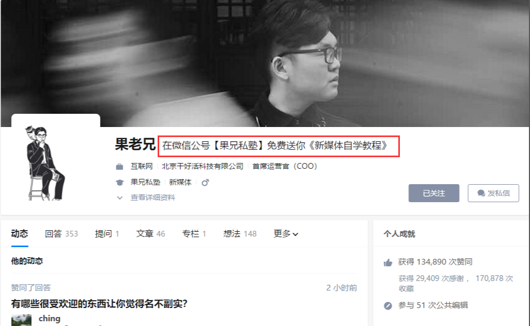The image size is (530, 326).
Task: Click the thumbs-up icon in achievements
Action: 388,262
